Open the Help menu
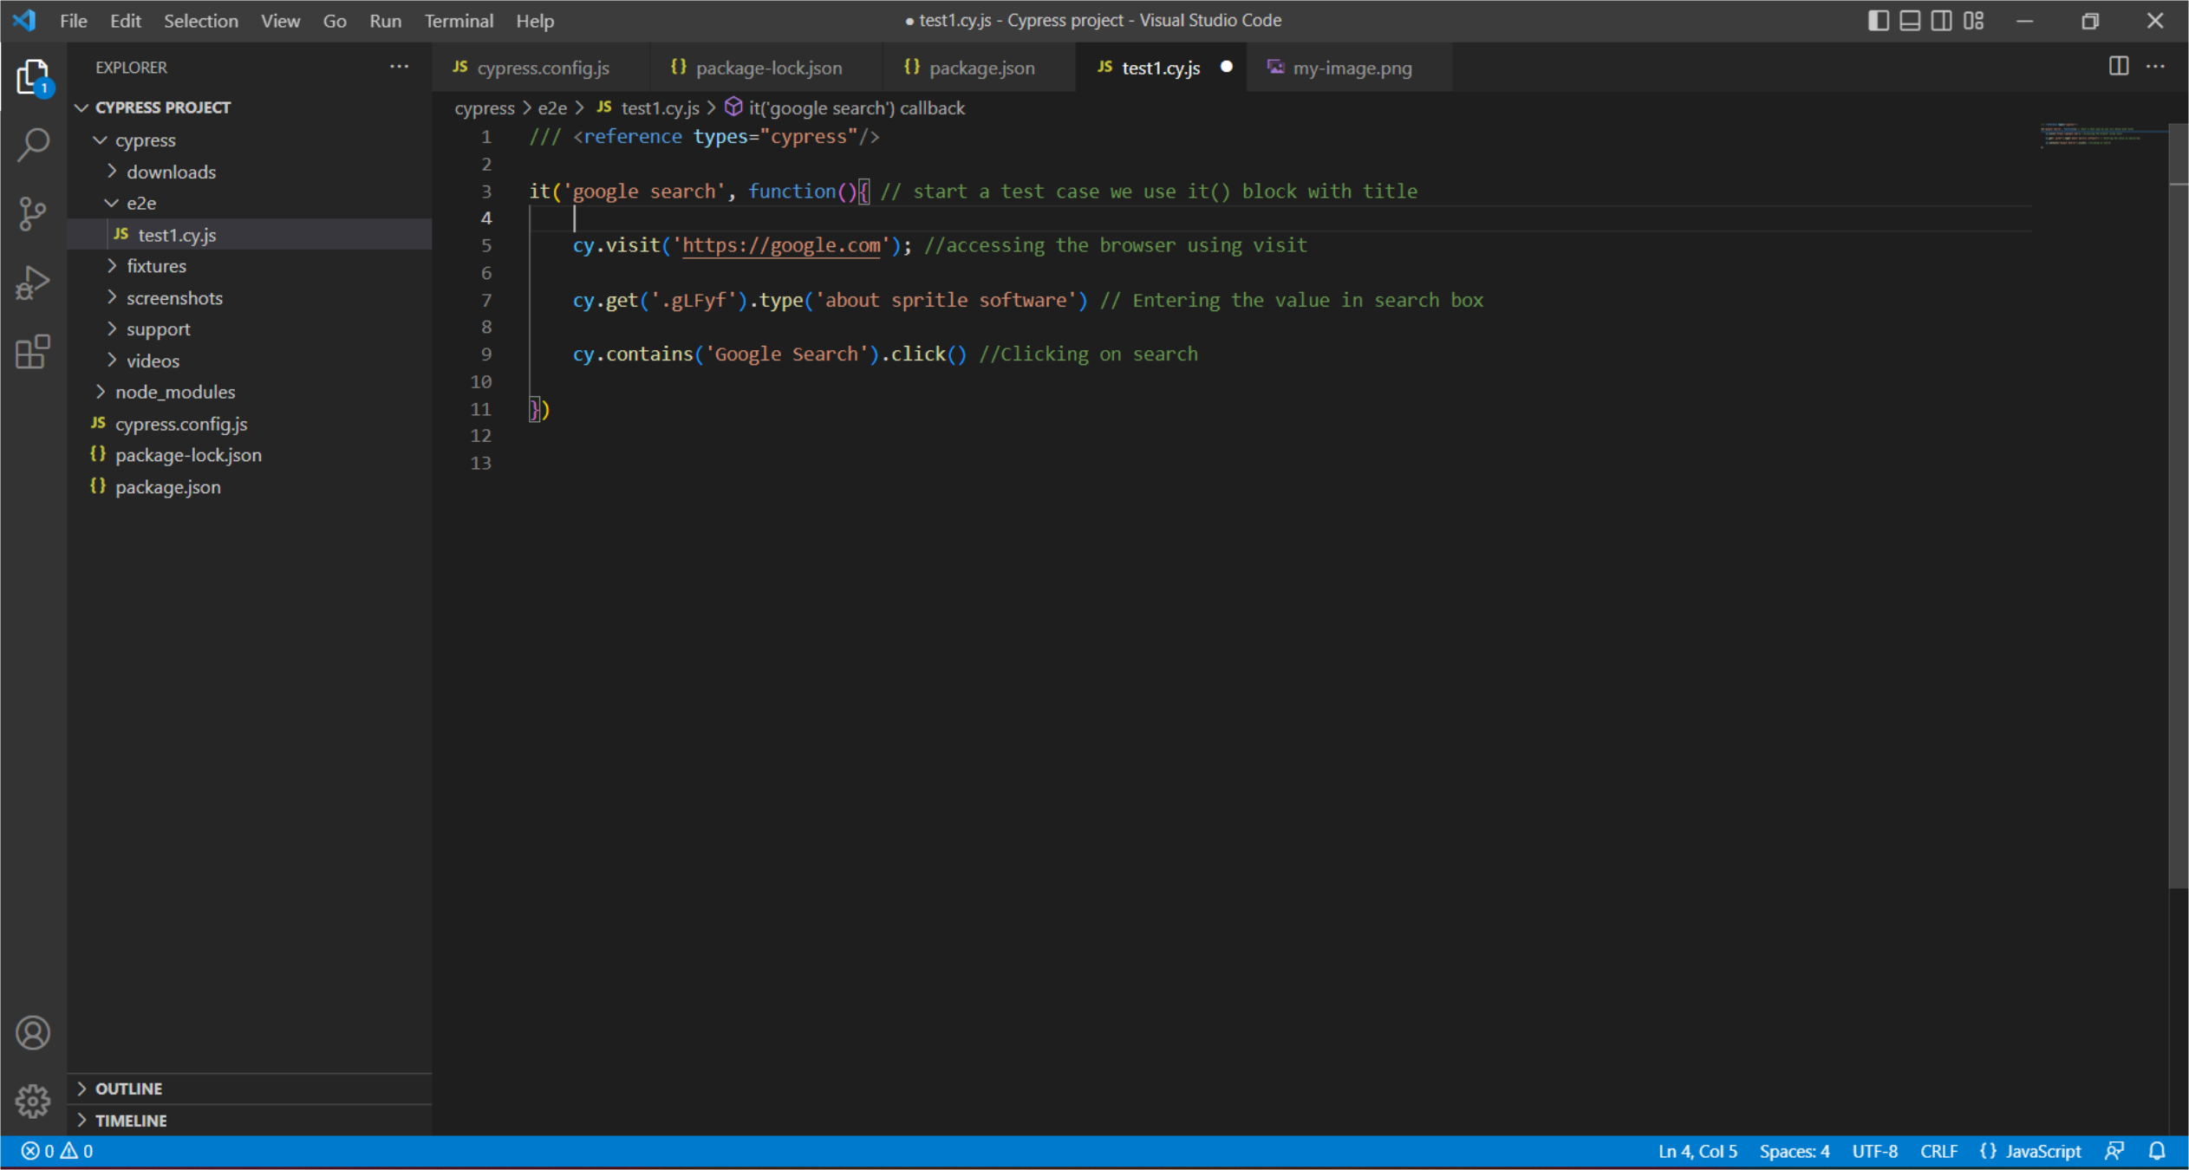This screenshot has width=2189, height=1170. tap(535, 21)
